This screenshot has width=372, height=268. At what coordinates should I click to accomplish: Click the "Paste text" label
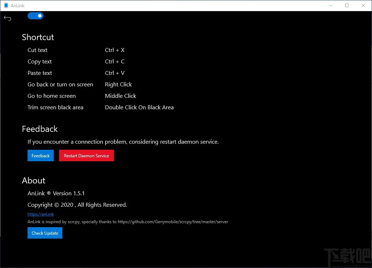pos(40,73)
